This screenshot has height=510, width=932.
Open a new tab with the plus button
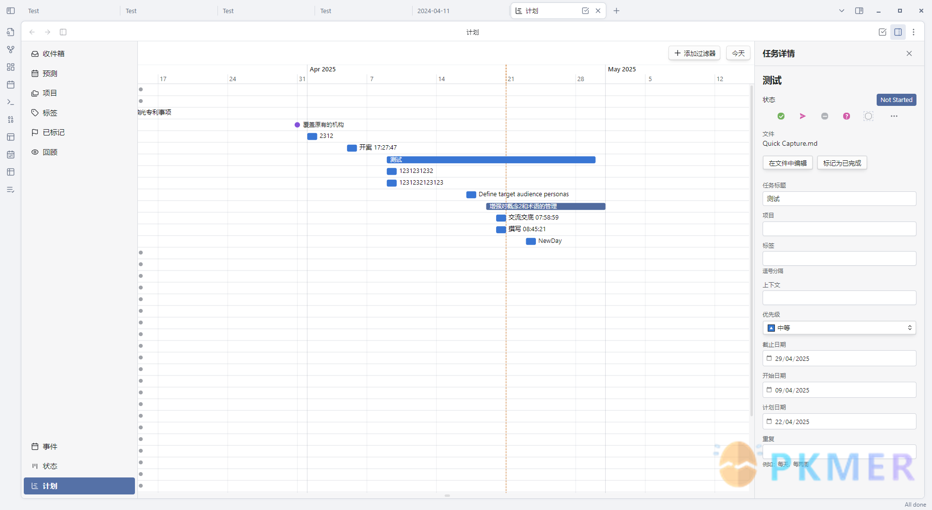point(616,11)
